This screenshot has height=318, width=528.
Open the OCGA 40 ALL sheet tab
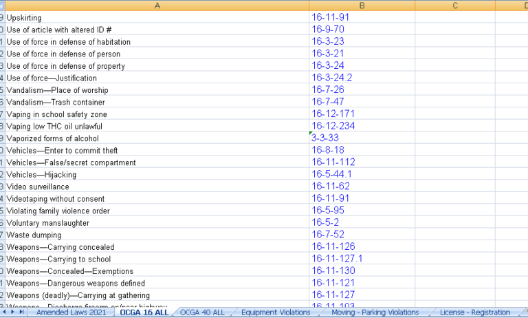pos(202,312)
